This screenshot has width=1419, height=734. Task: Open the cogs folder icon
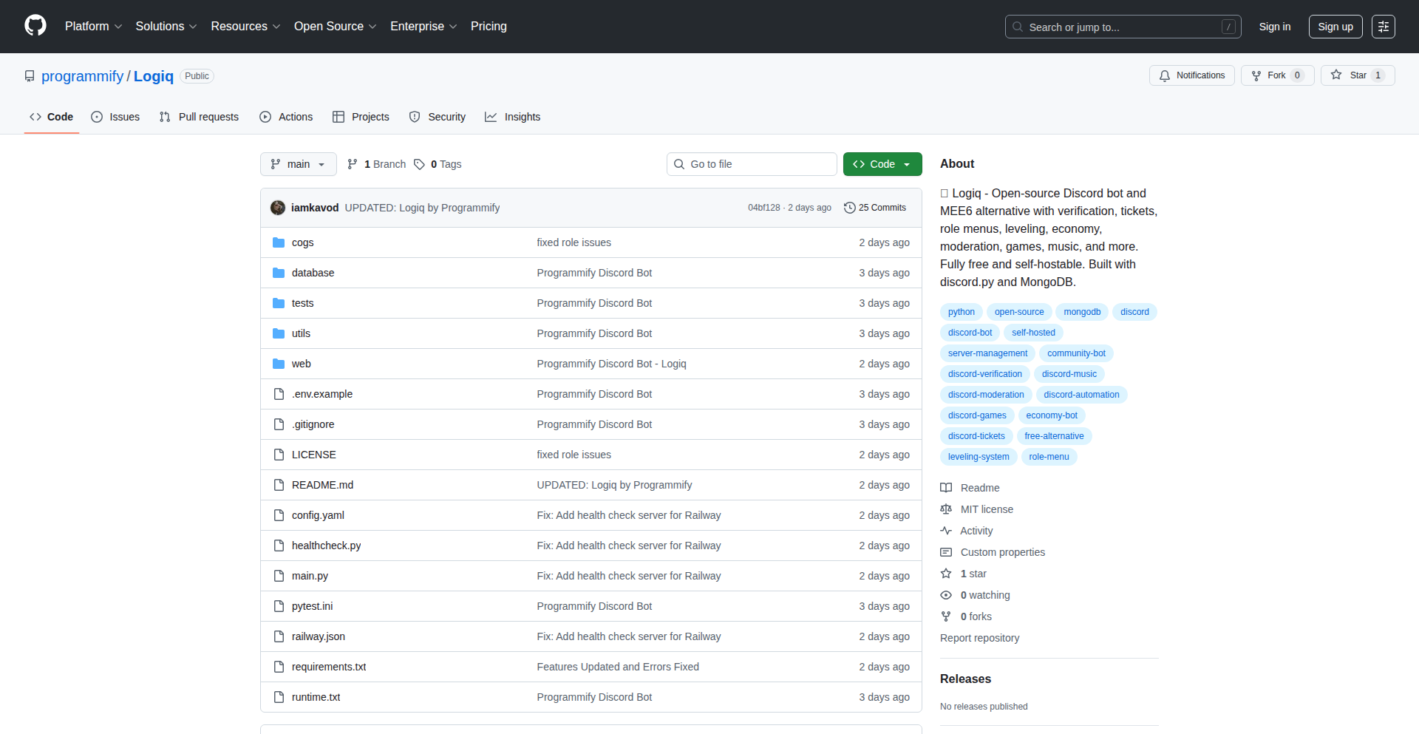pyautogui.click(x=279, y=242)
